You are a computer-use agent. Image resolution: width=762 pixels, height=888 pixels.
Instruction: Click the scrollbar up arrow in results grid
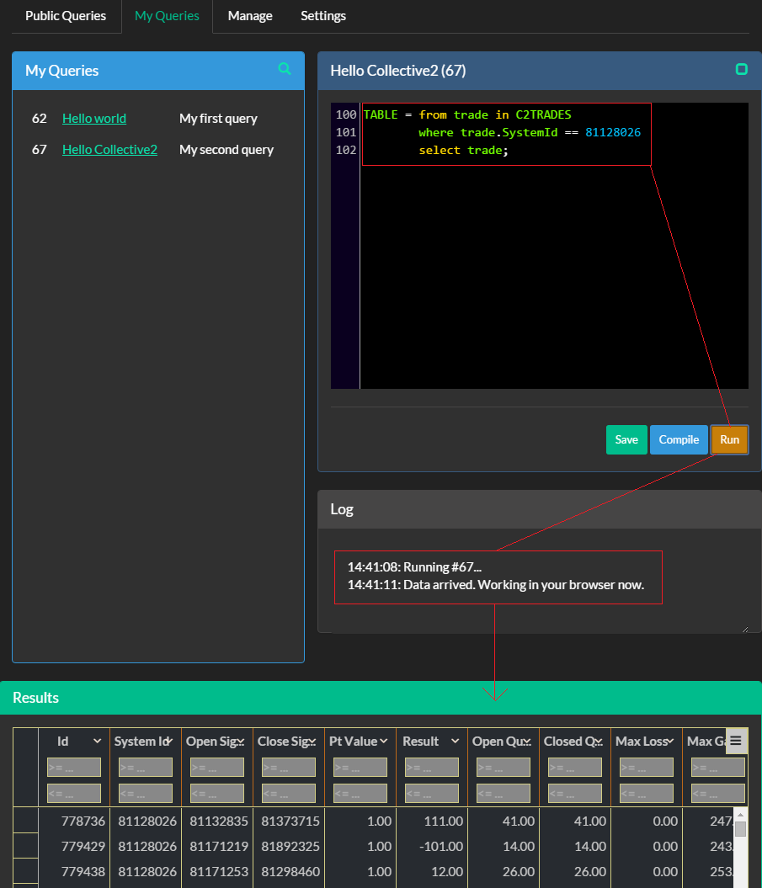coord(740,815)
